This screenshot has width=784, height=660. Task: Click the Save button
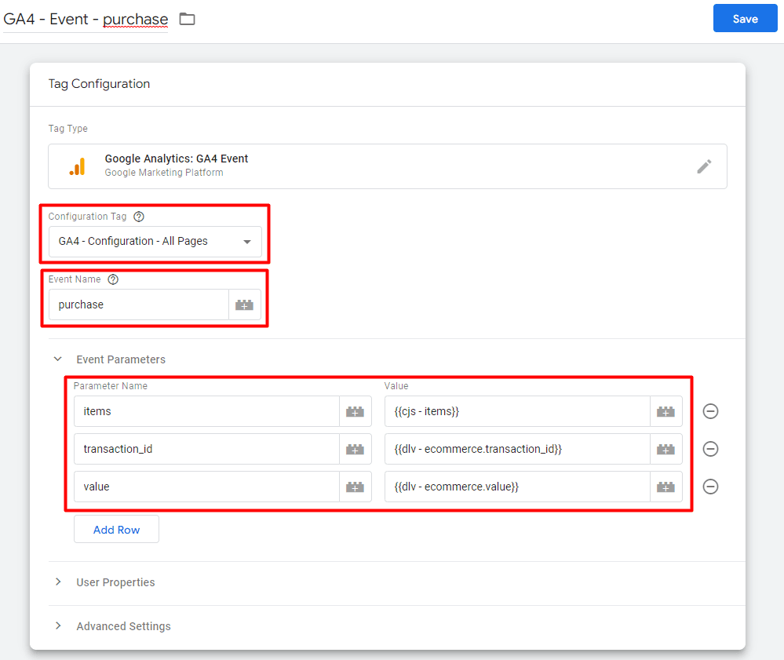[745, 19]
